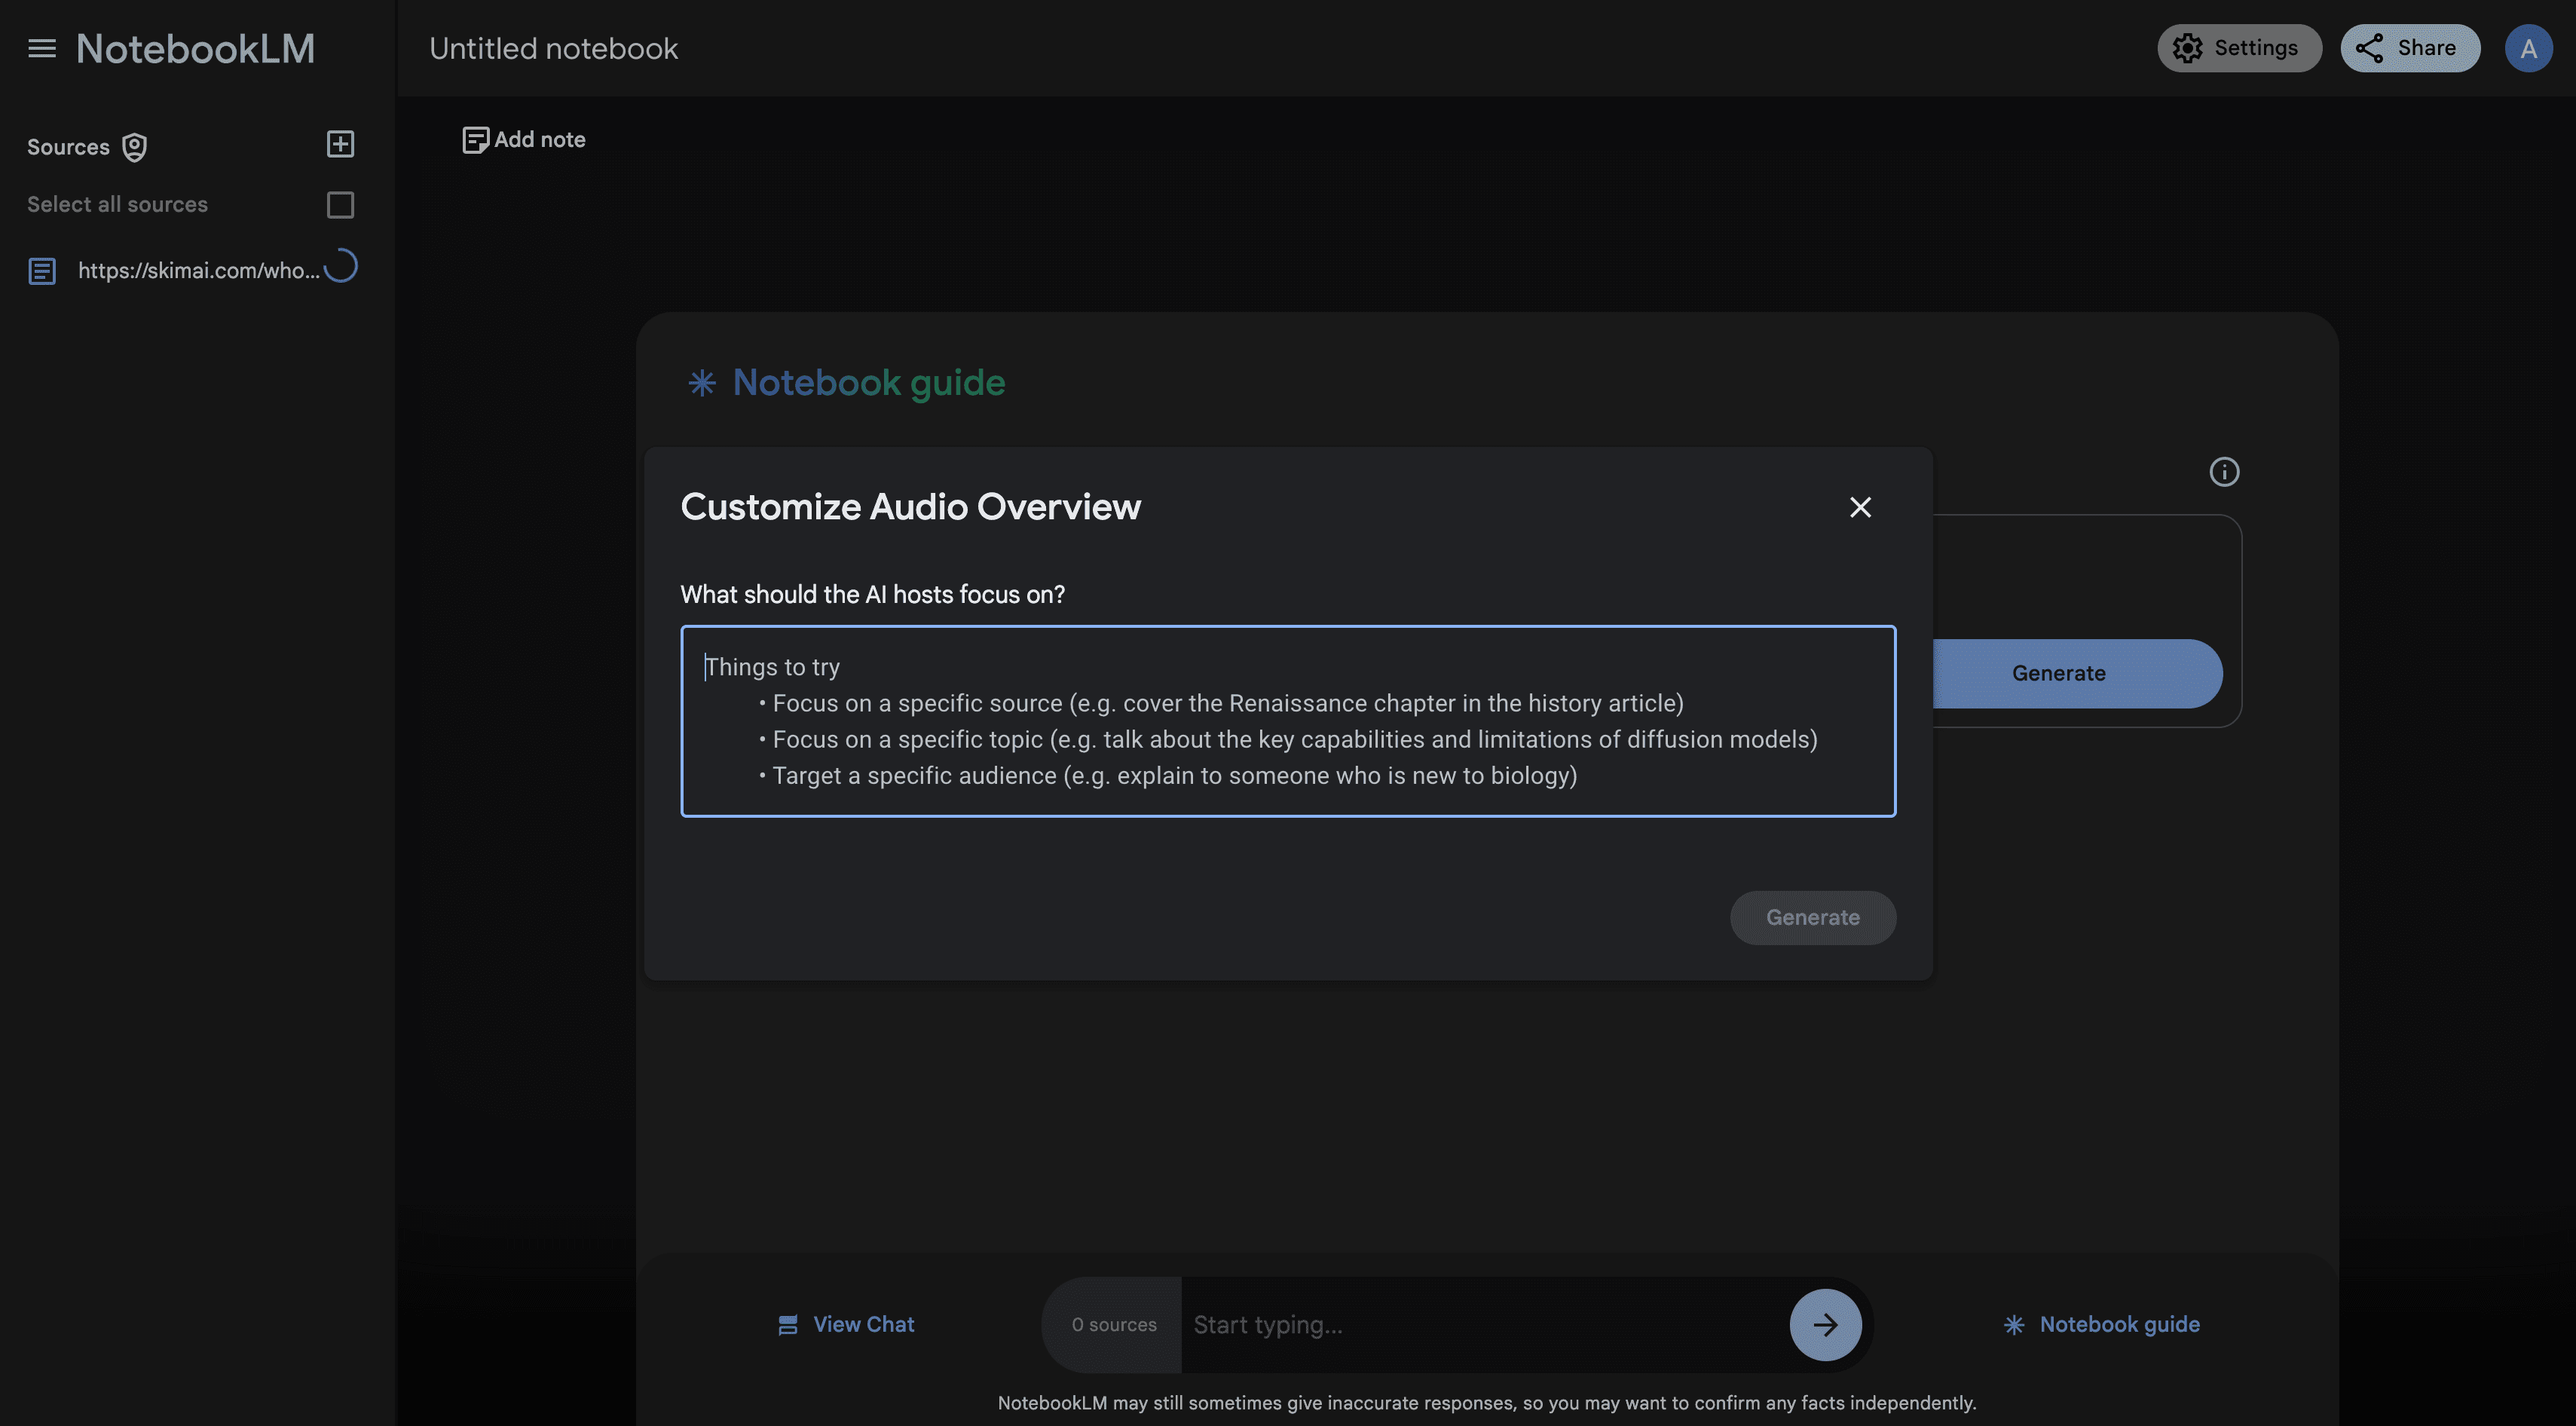2576x1426 pixels.
Task: Rename the Untitled notebook title
Action: 553,49
